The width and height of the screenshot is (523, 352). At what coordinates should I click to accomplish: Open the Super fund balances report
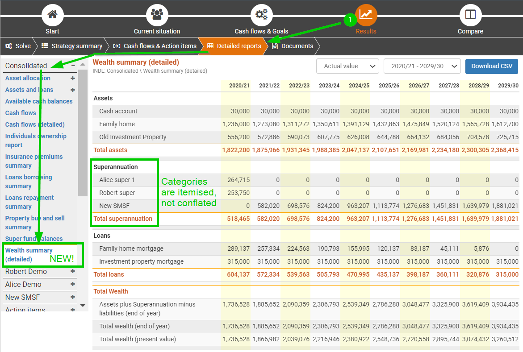[x=34, y=239]
